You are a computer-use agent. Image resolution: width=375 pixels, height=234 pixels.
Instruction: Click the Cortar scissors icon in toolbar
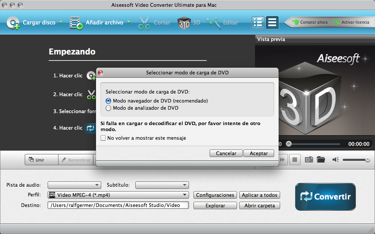click(x=144, y=23)
